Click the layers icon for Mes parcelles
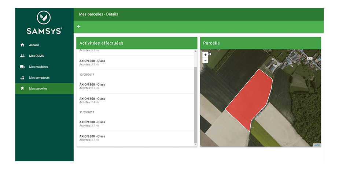This screenshot has width=339, height=169. [22, 89]
